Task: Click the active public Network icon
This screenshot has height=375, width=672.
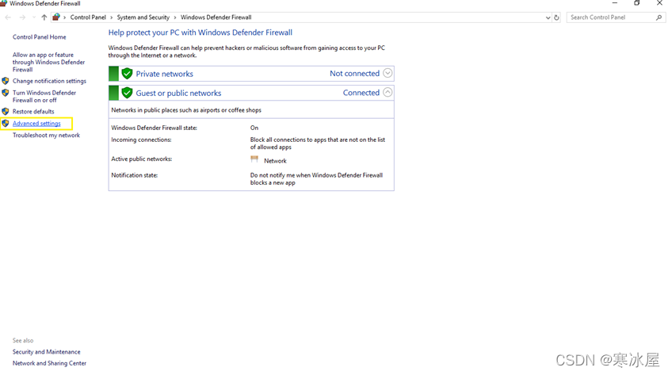Action: tap(254, 159)
